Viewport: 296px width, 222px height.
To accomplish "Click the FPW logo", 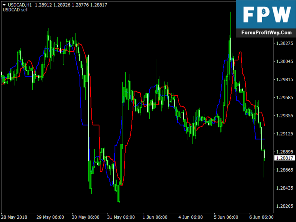I will (266, 15).
